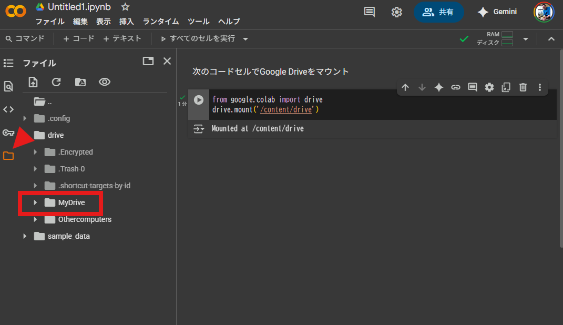Expand the MyDrive folder
Screen dimensions: 563x325
[35, 202]
